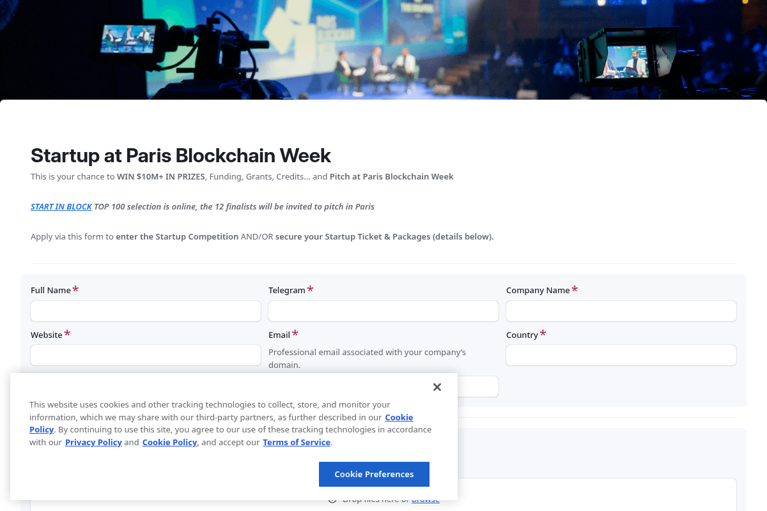This screenshot has width=767, height=511.
Task: Focus the Country input field
Action: pos(621,355)
